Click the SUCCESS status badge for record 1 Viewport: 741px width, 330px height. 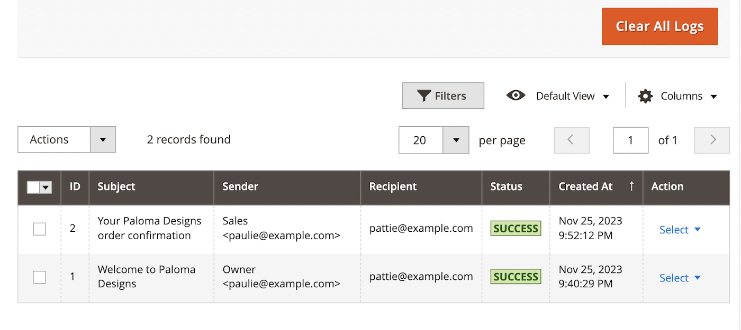pos(516,276)
